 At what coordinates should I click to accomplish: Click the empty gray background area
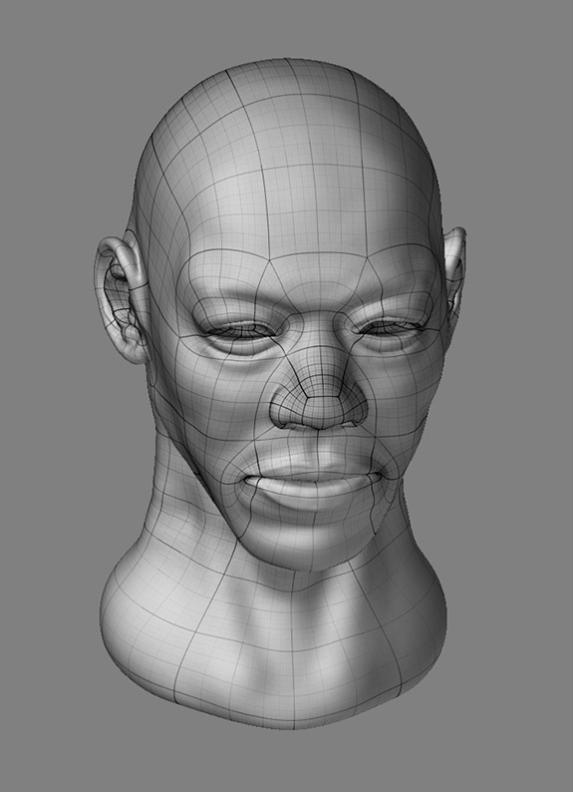coord(51,101)
